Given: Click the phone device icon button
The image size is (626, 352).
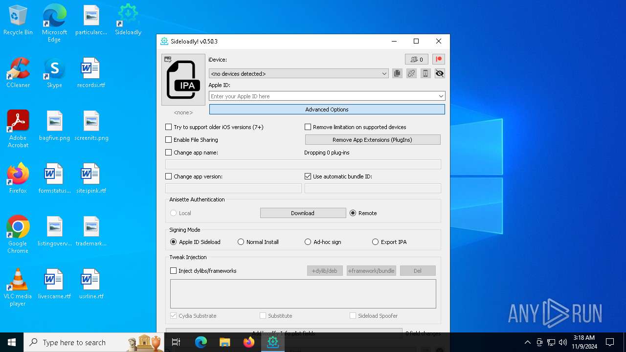Looking at the screenshot, I should pos(425,73).
